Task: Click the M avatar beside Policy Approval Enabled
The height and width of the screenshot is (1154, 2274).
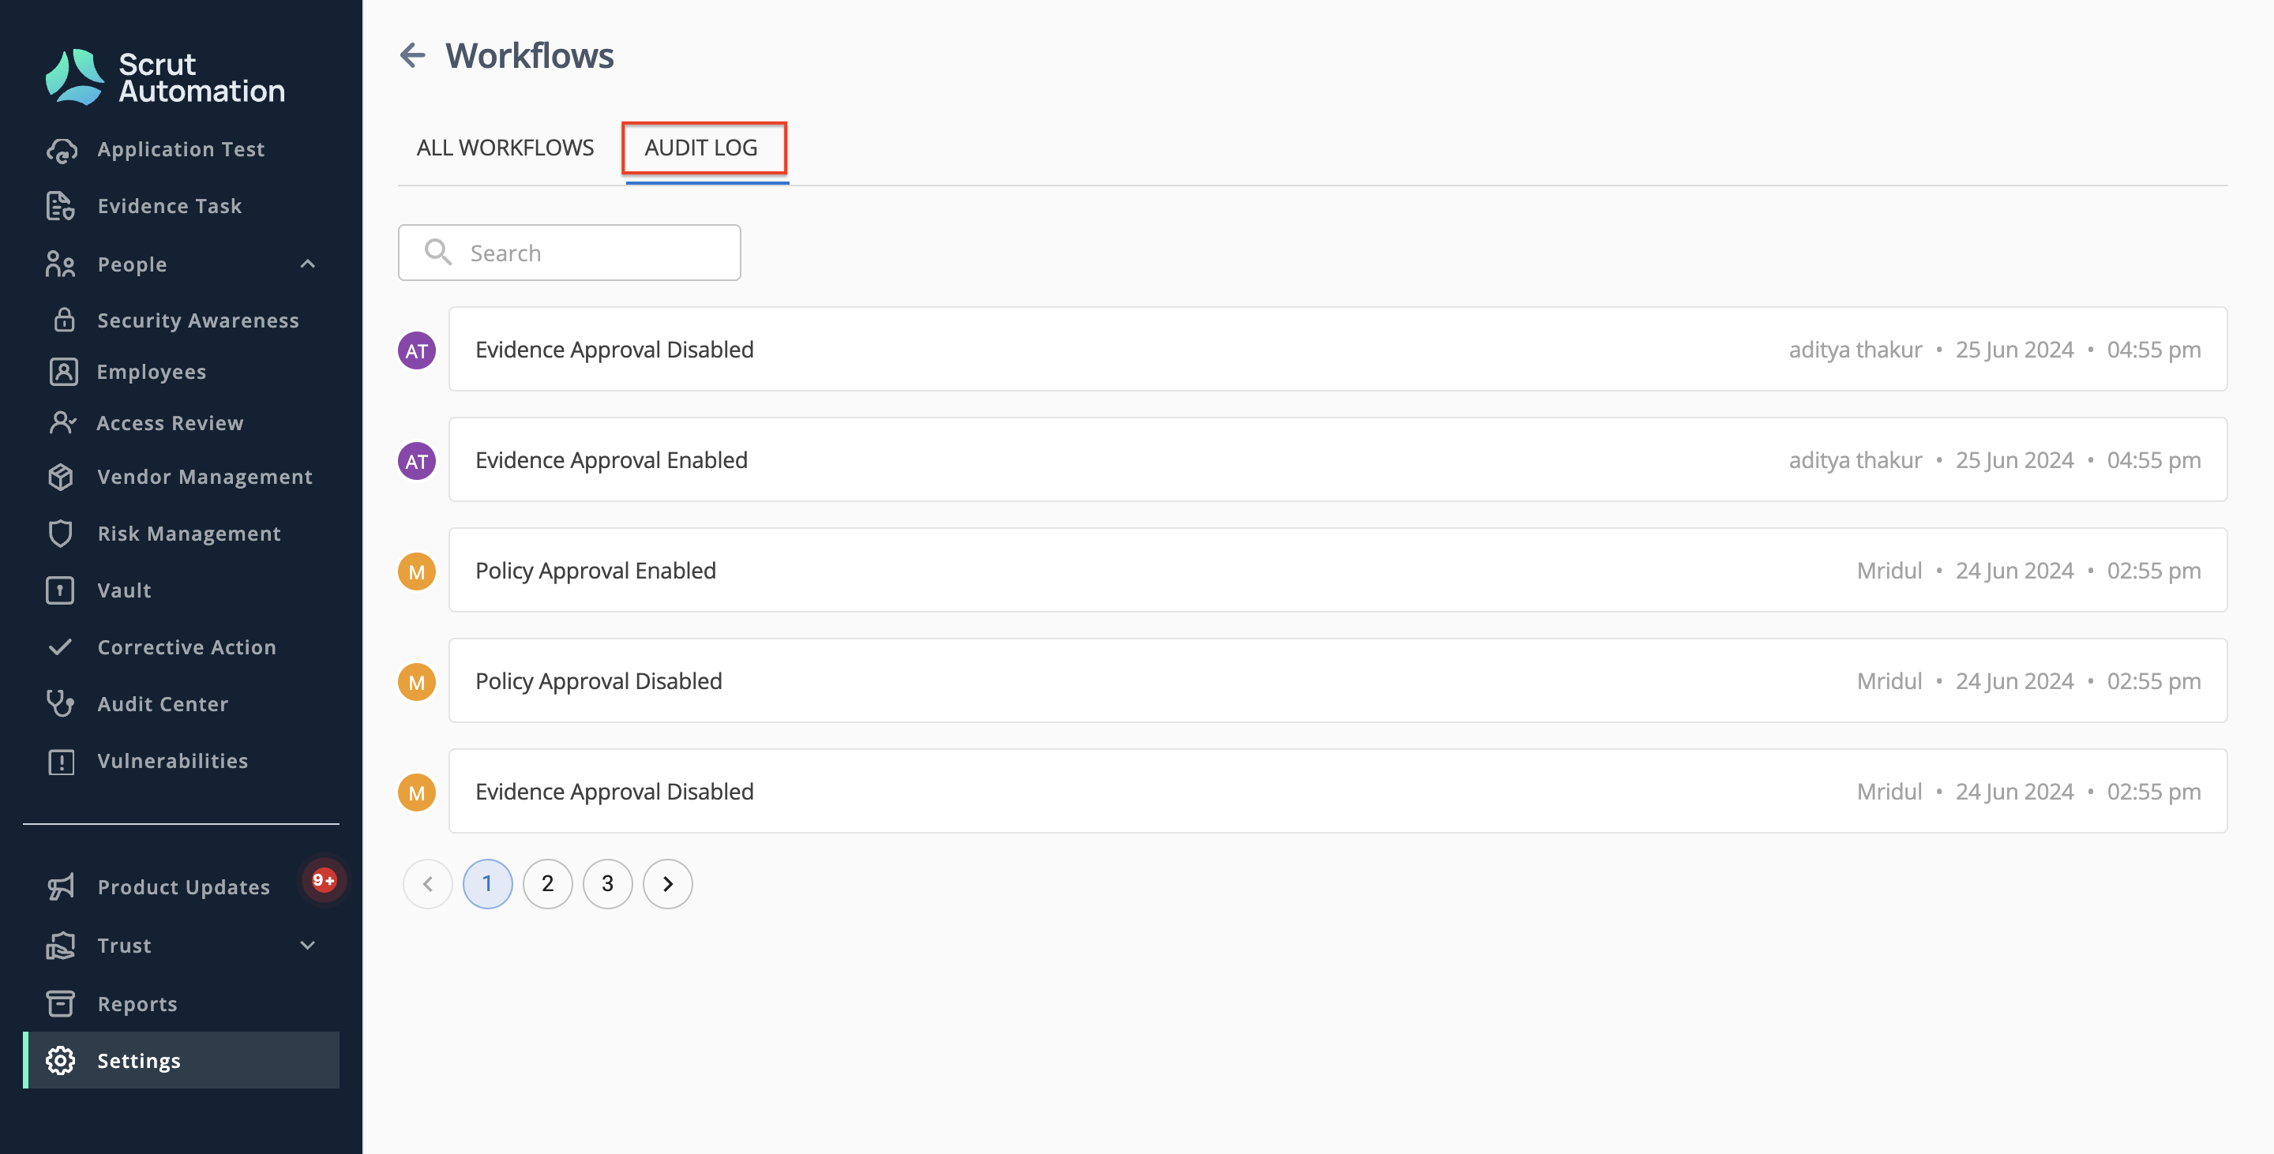Action: click(417, 571)
